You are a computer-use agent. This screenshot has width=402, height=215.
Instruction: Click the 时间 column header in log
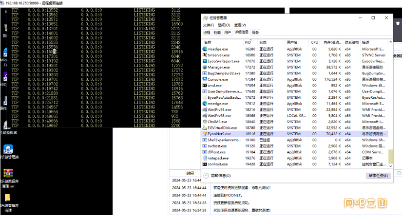click(x=190, y=173)
